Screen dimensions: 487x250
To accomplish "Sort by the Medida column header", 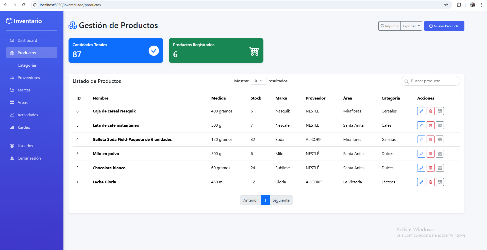I will click(219, 98).
